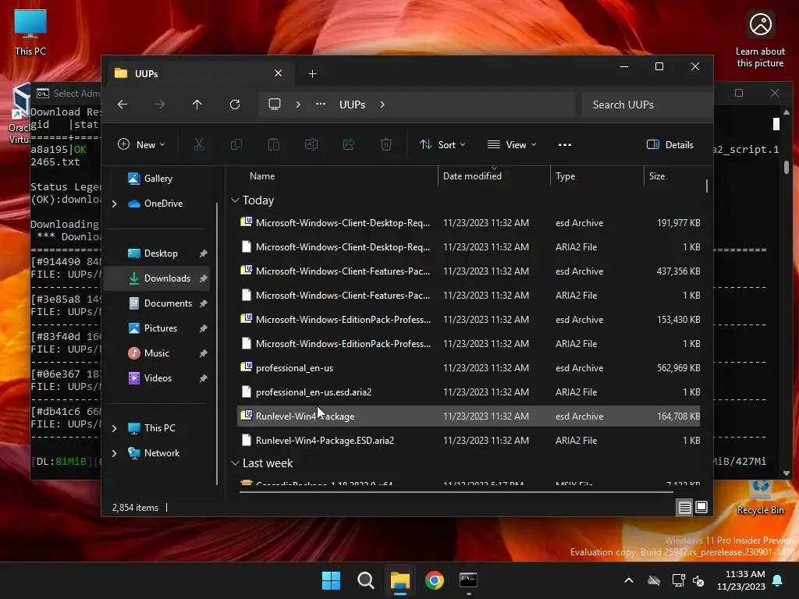Select professional_en-us esd Archive file

[469, 368]
